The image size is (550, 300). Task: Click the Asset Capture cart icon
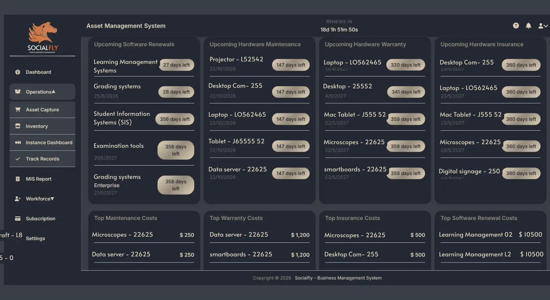tap(18, 109)
